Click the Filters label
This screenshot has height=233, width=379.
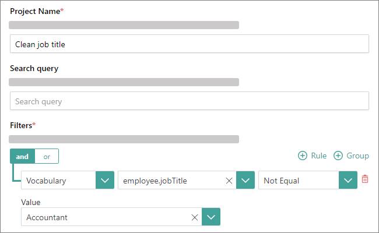[21, 125]
